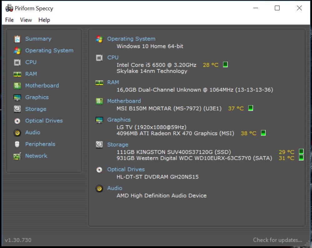Click the green graphics card temperature indicator
Screen dimensions: 312x248
263,133
